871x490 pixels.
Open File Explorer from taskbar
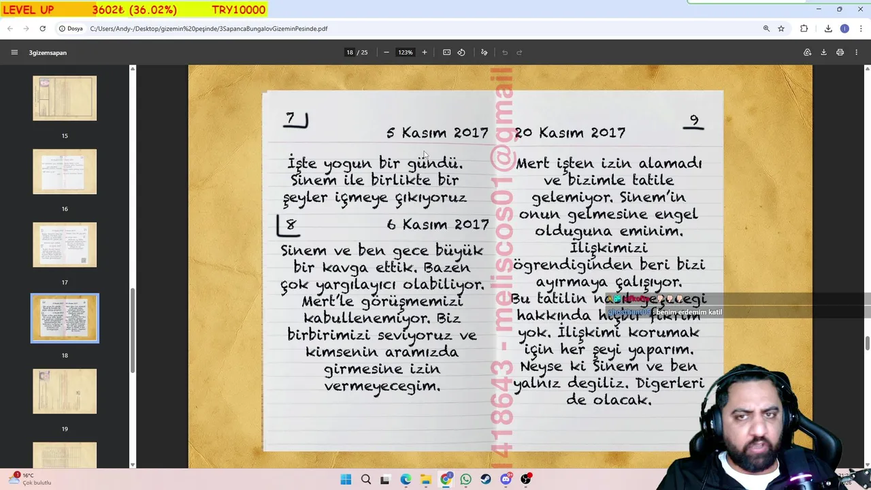[x=425, y=479]
